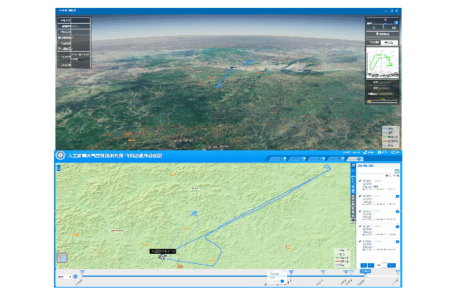The image size is (457, 297).
Task: Toggle the checkbox on the second flight record
Action: pos(360,196)
